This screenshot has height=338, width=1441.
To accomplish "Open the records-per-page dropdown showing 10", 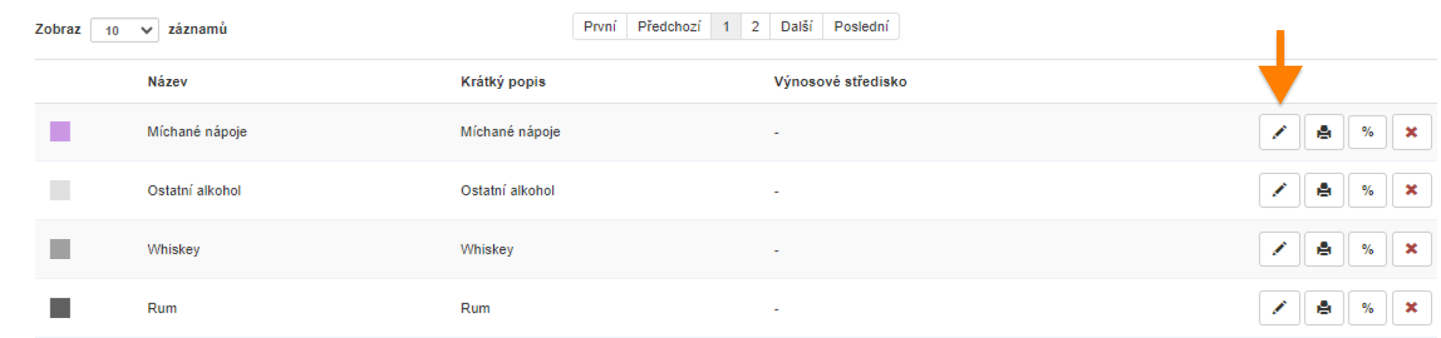I will 124,30.
